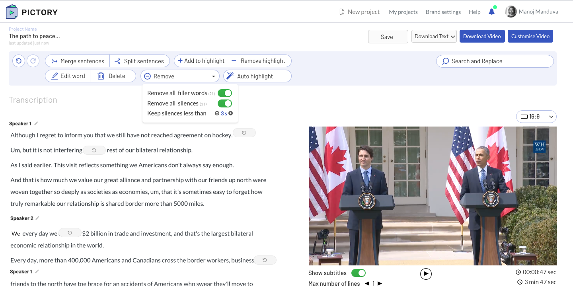
Task: Go to Brand settings
Action: click(x=443, y=12)
